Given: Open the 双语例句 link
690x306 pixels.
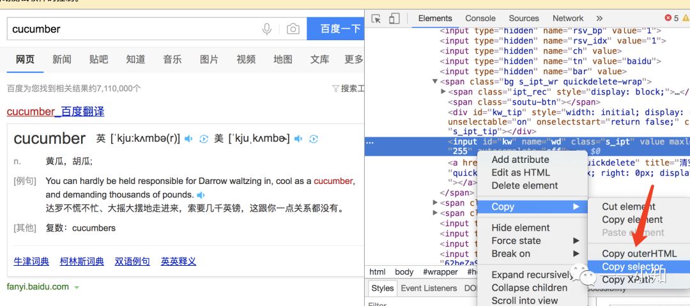Looking at the screenshot, I should click(x=132, y=261).
